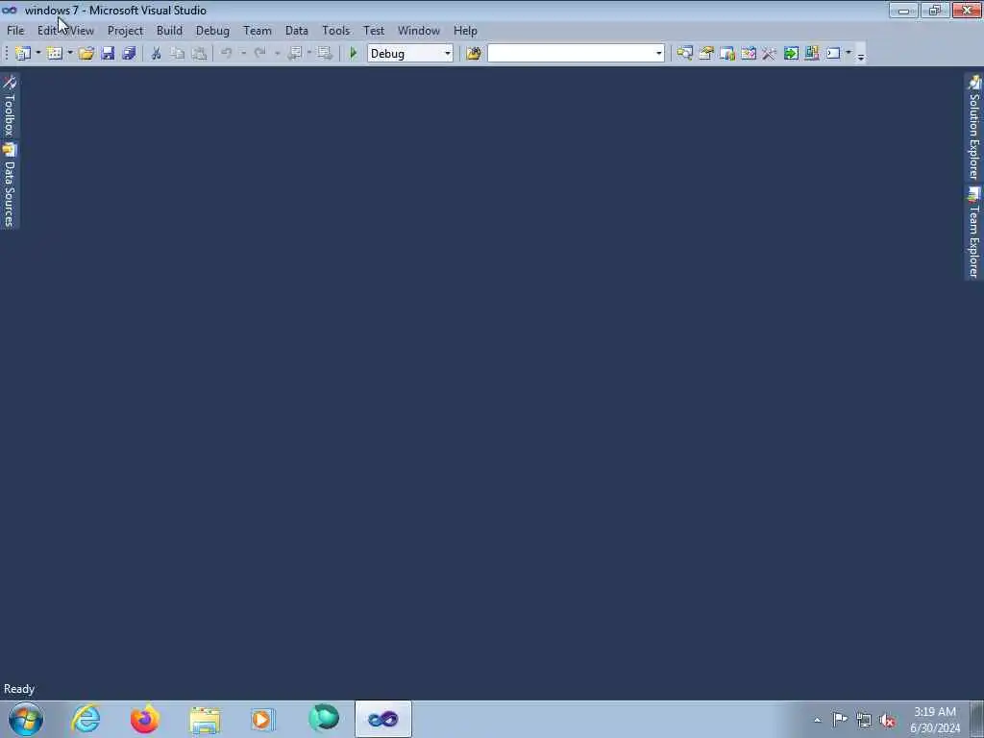Click the Visual Studio title bar icon

coord(10,10)
